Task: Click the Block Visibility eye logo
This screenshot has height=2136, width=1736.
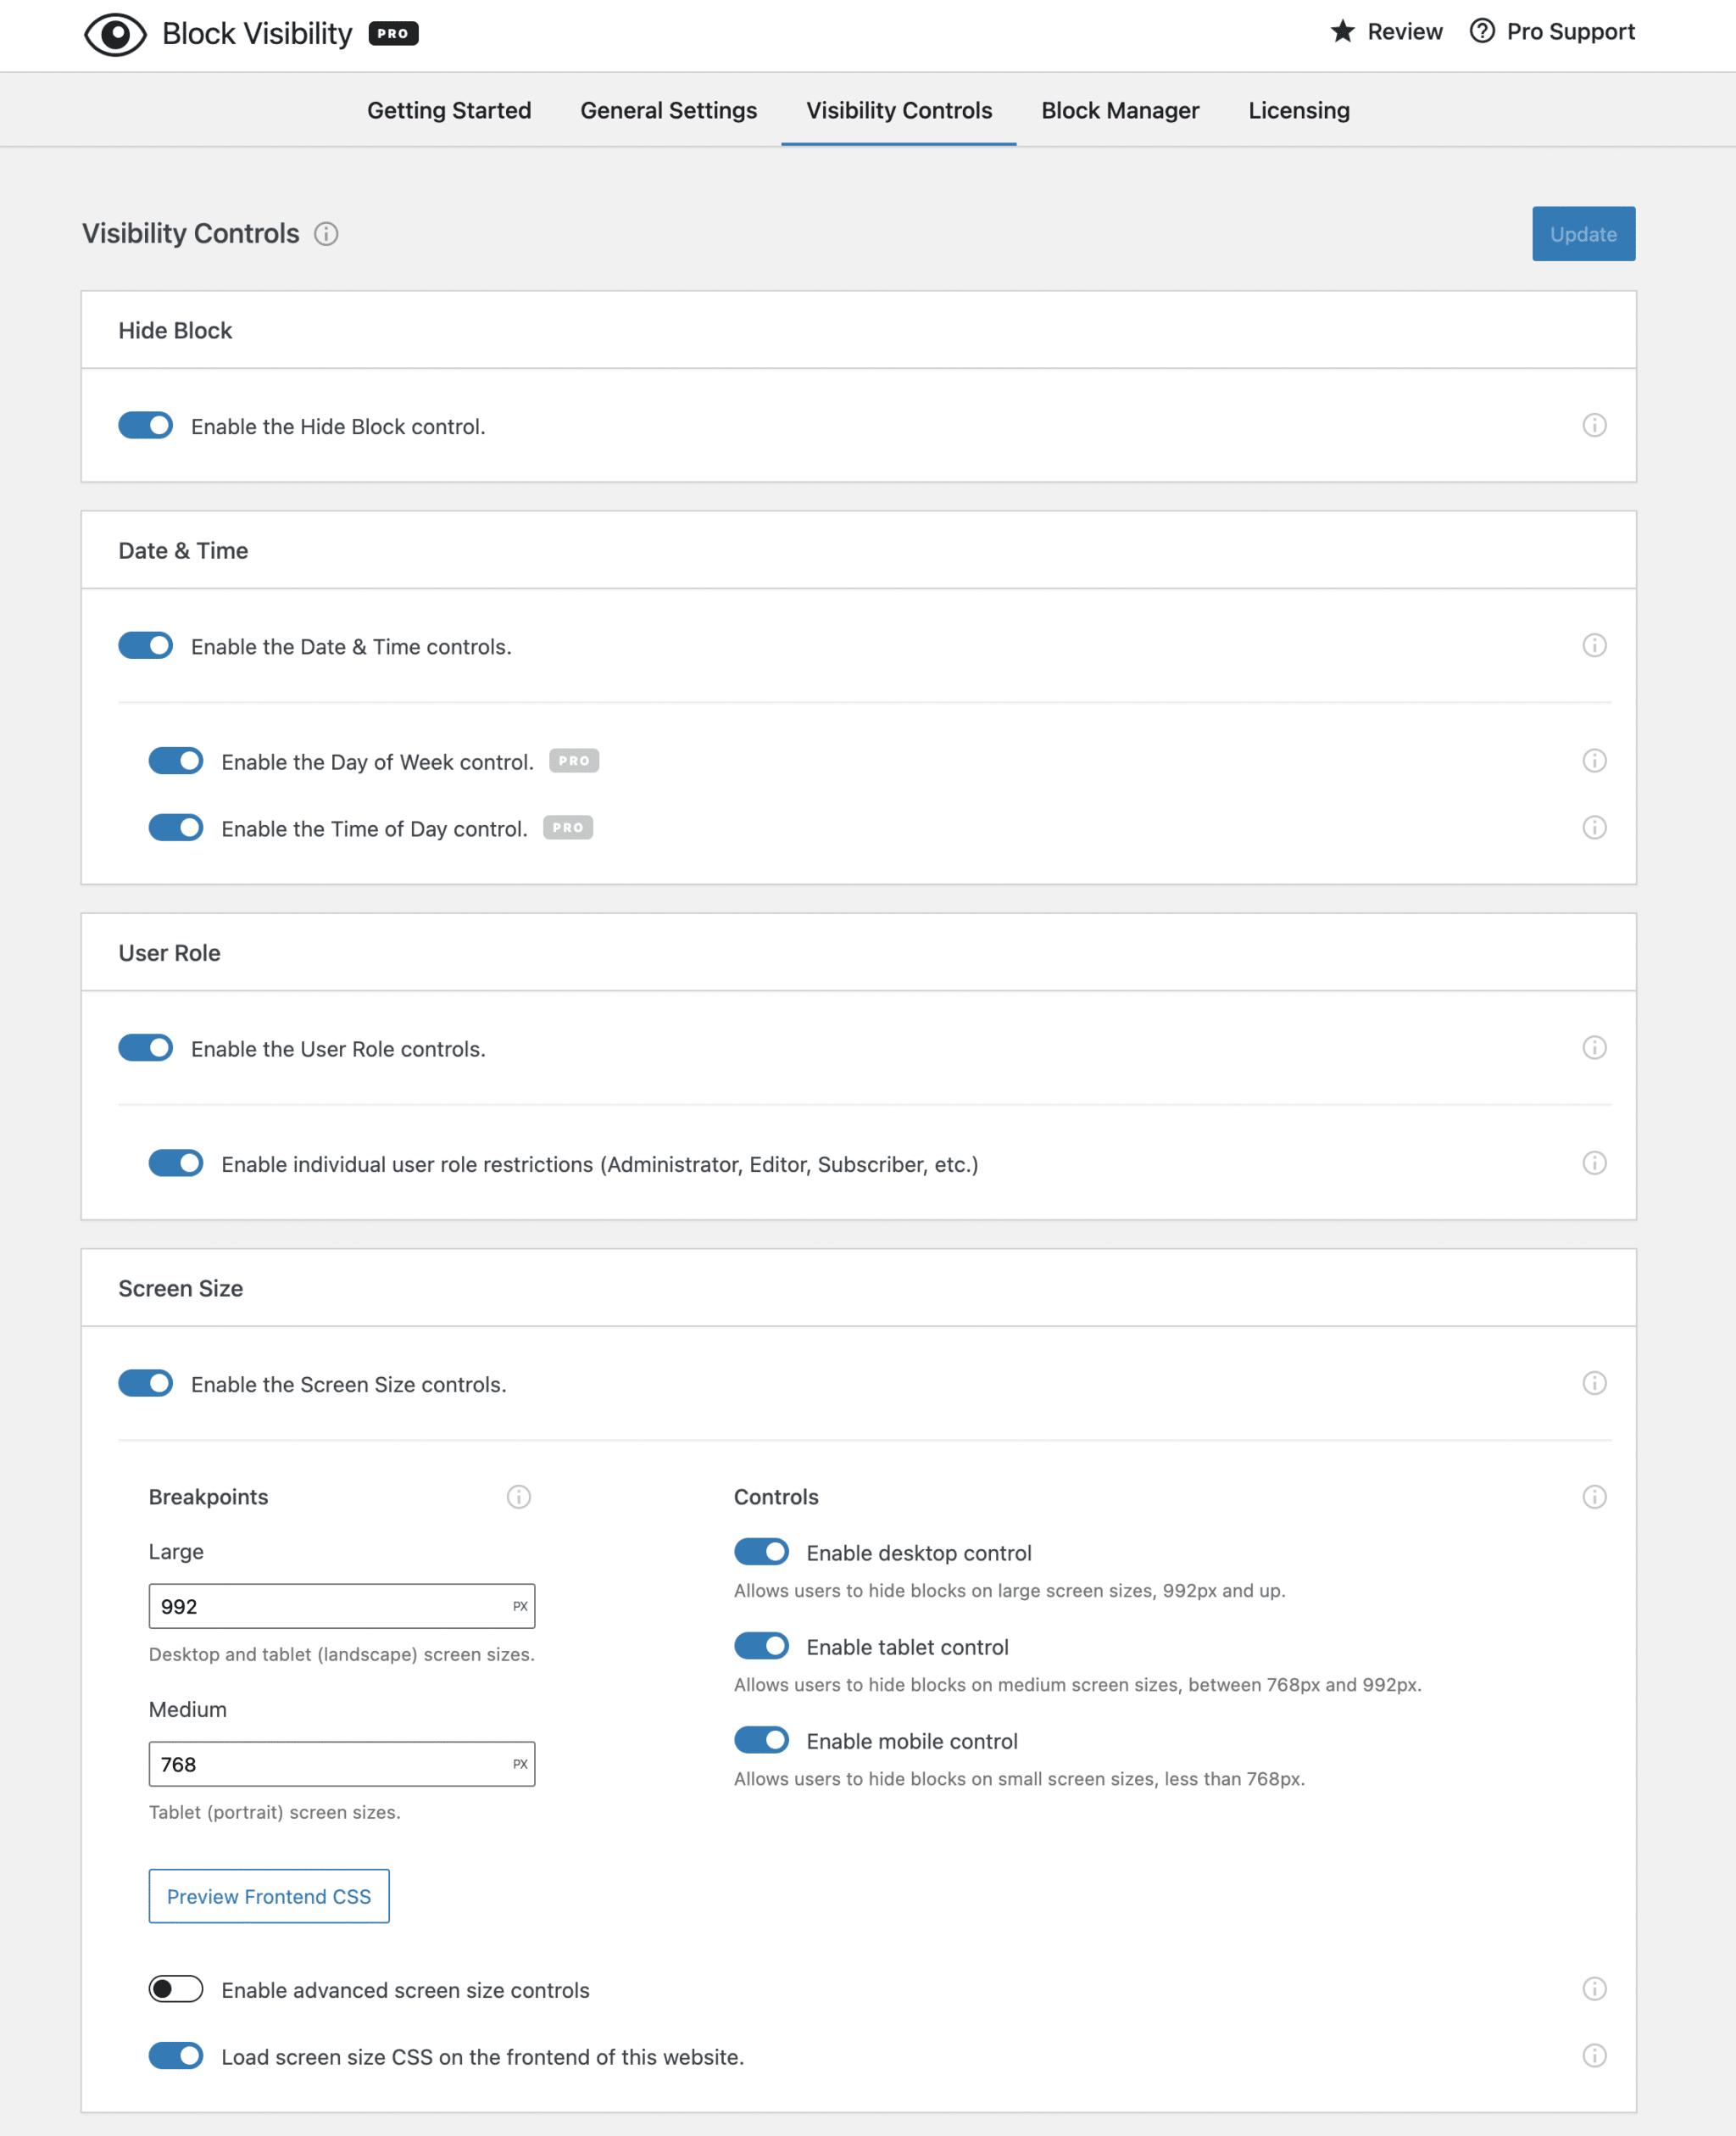Action: 115,32
